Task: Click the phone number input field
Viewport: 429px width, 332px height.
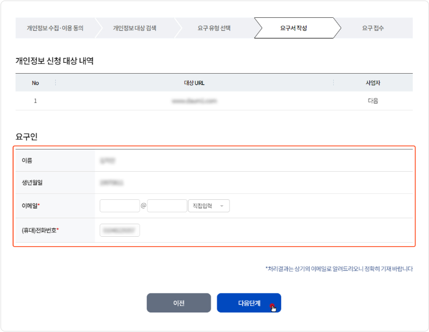Action: click(120, 230)
